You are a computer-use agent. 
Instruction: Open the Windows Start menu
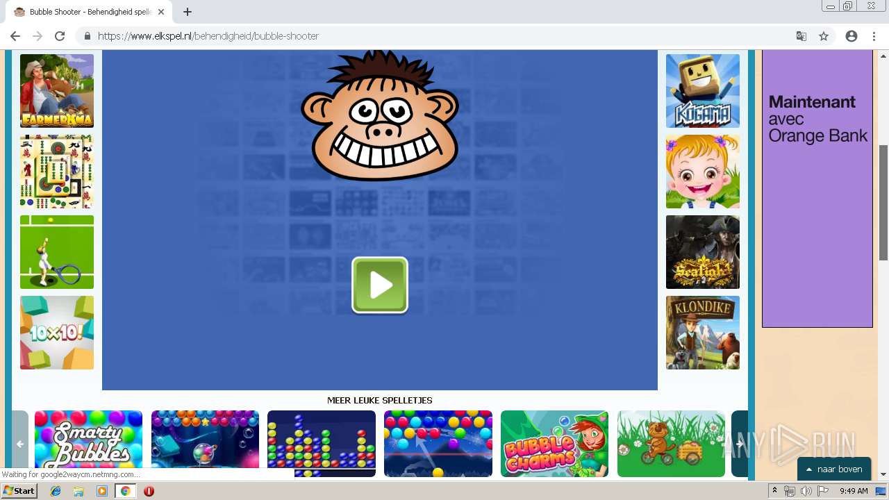click(x=19, y=491)
